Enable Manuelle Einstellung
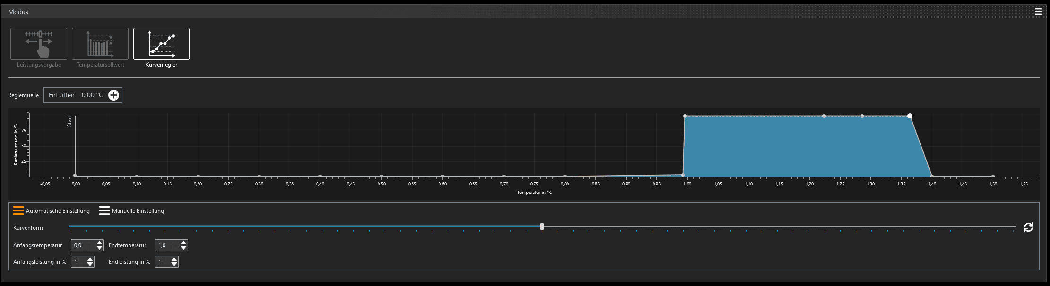Screen dimensions: 1050x286 [x=132, y=211]
